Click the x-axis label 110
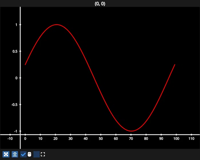The image size is (200, 160). [191, 139]
